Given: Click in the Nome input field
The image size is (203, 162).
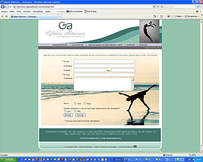Looking at the screenshot, I should [104, 62].
